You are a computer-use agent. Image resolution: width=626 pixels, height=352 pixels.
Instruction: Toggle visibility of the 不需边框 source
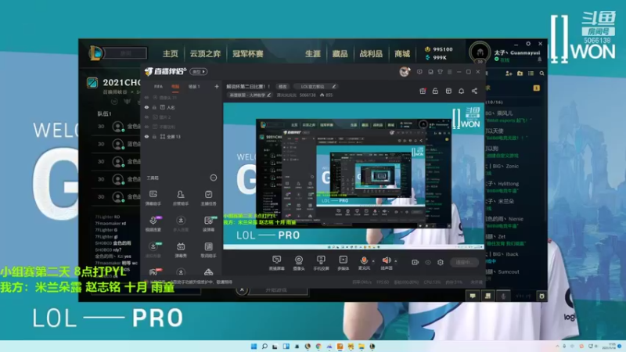(146, 127)
